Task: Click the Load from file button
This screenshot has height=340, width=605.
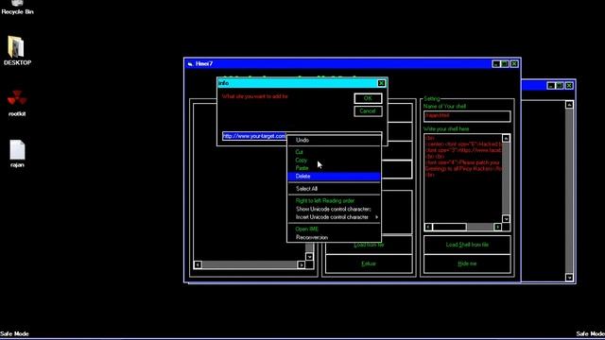Action: click(369, 245)
